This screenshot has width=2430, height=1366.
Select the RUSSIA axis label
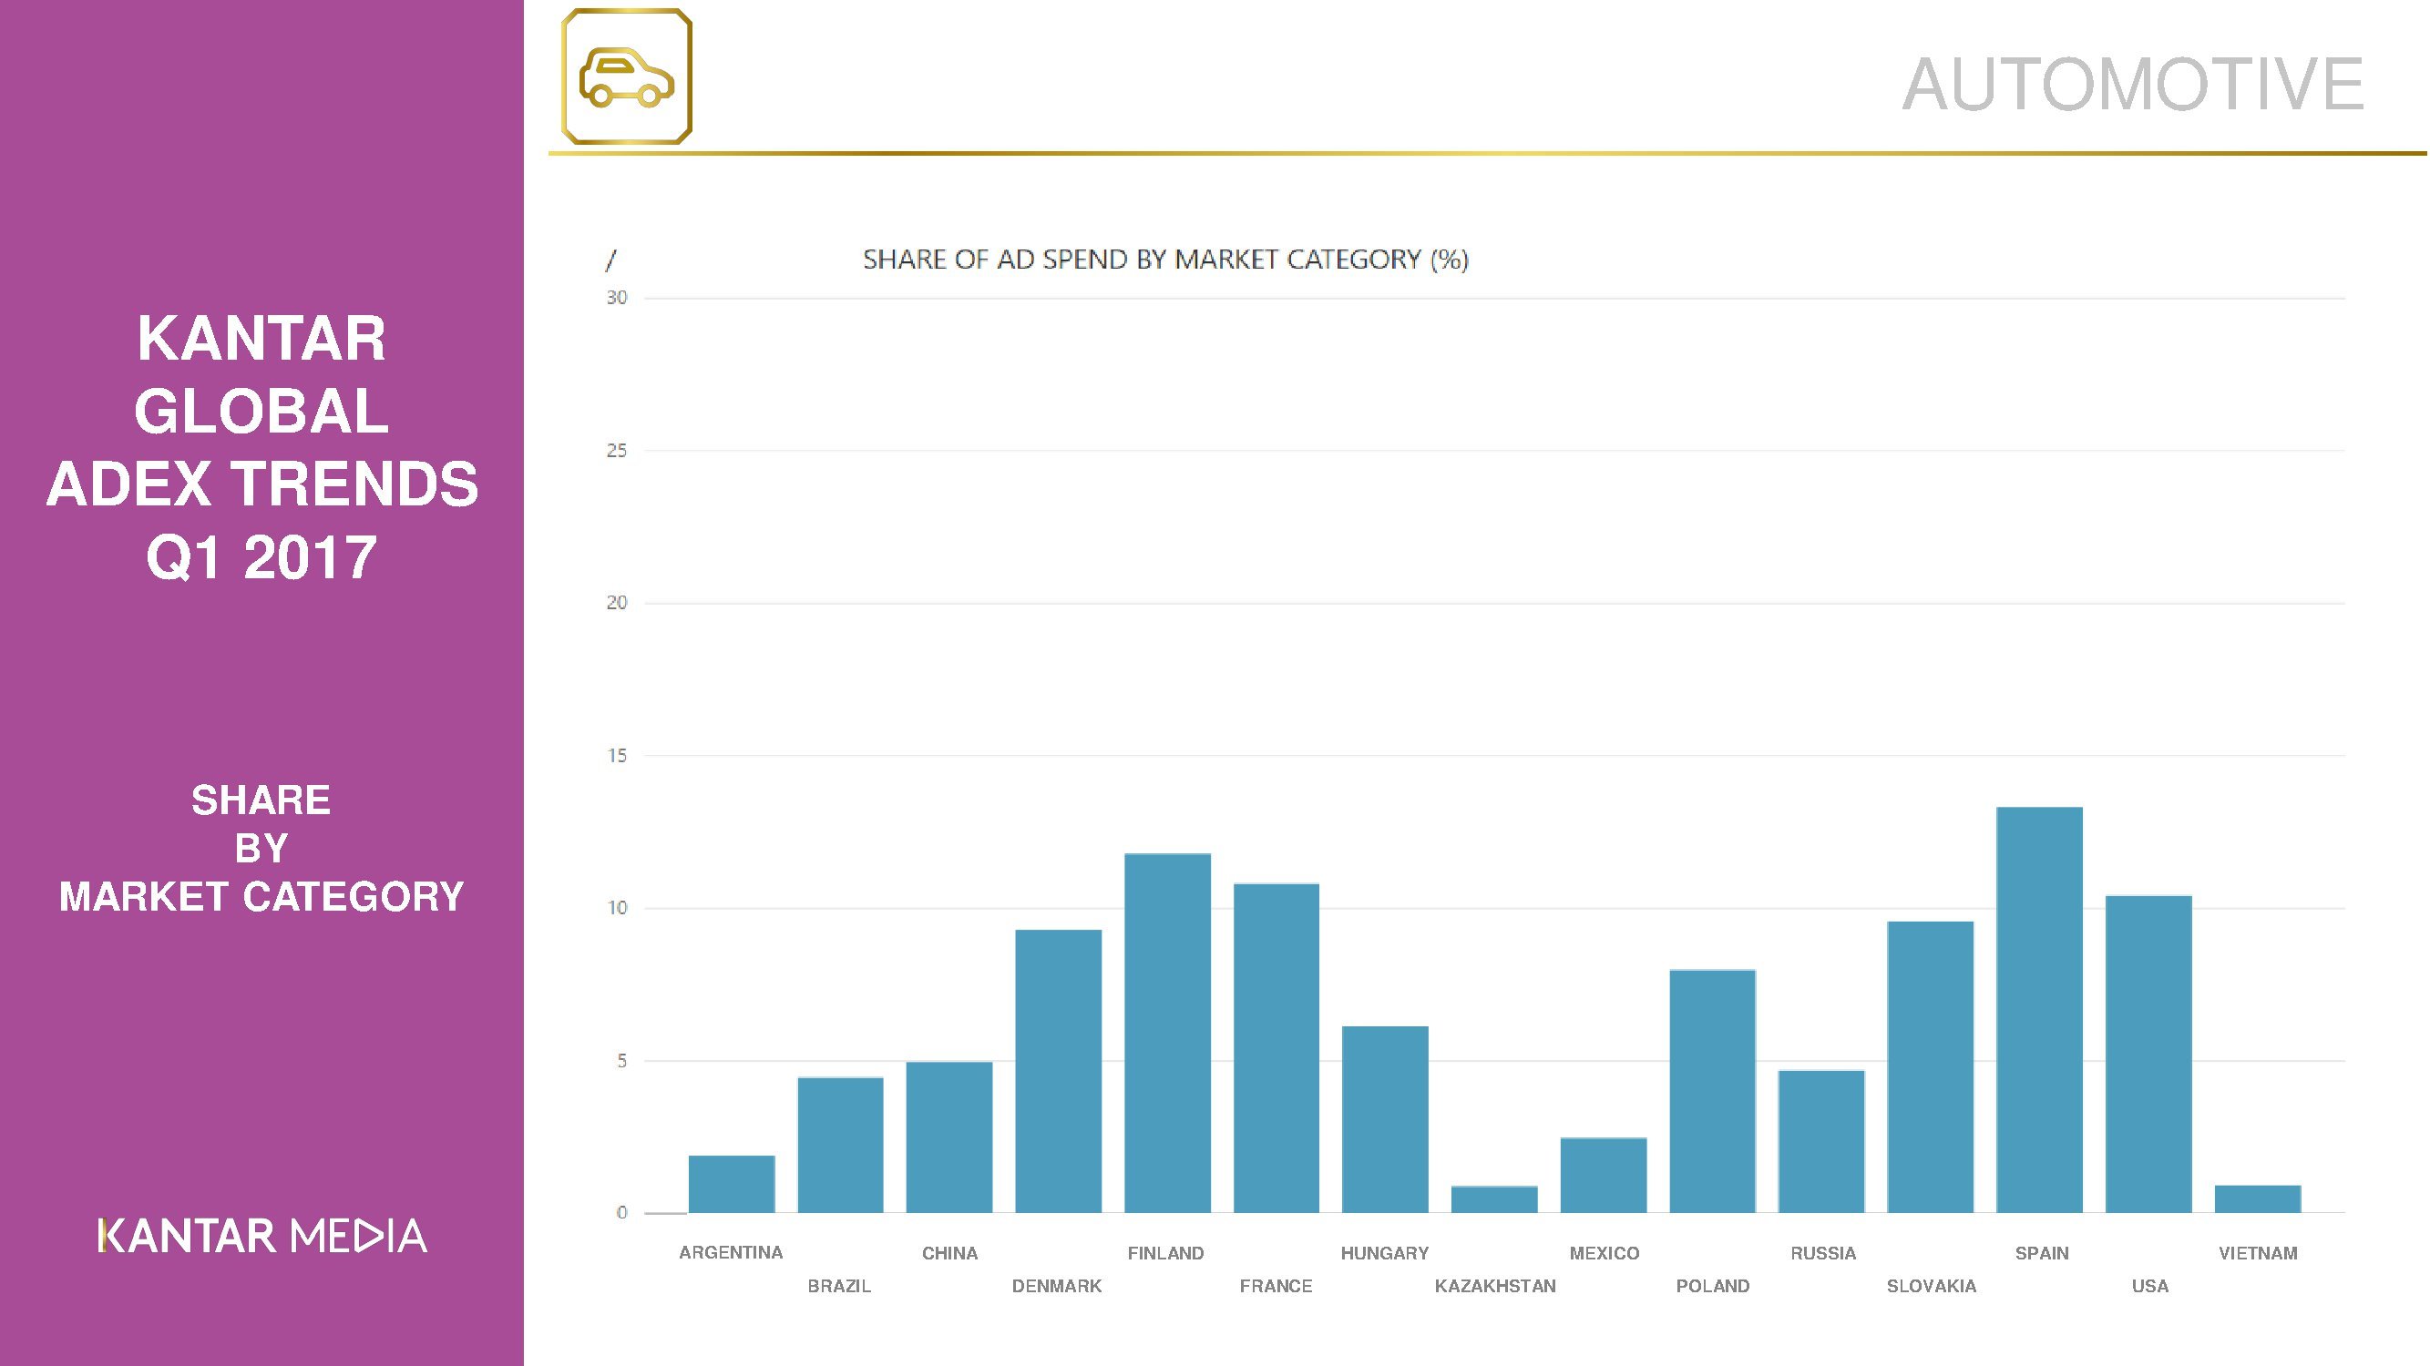[x=1823, y=1253]
